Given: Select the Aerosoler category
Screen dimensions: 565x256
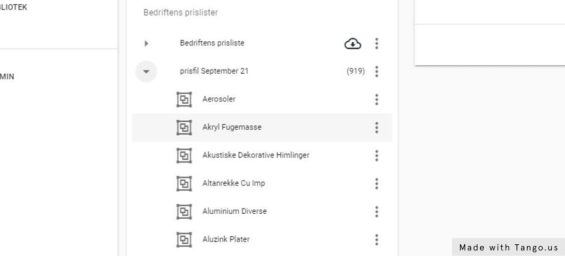Looking at the screenshot, I should coord(219,99).
